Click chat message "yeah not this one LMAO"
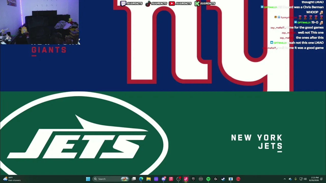 click(x=306, y=43)
